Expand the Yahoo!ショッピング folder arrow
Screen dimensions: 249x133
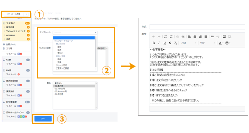tap(5, 31)
